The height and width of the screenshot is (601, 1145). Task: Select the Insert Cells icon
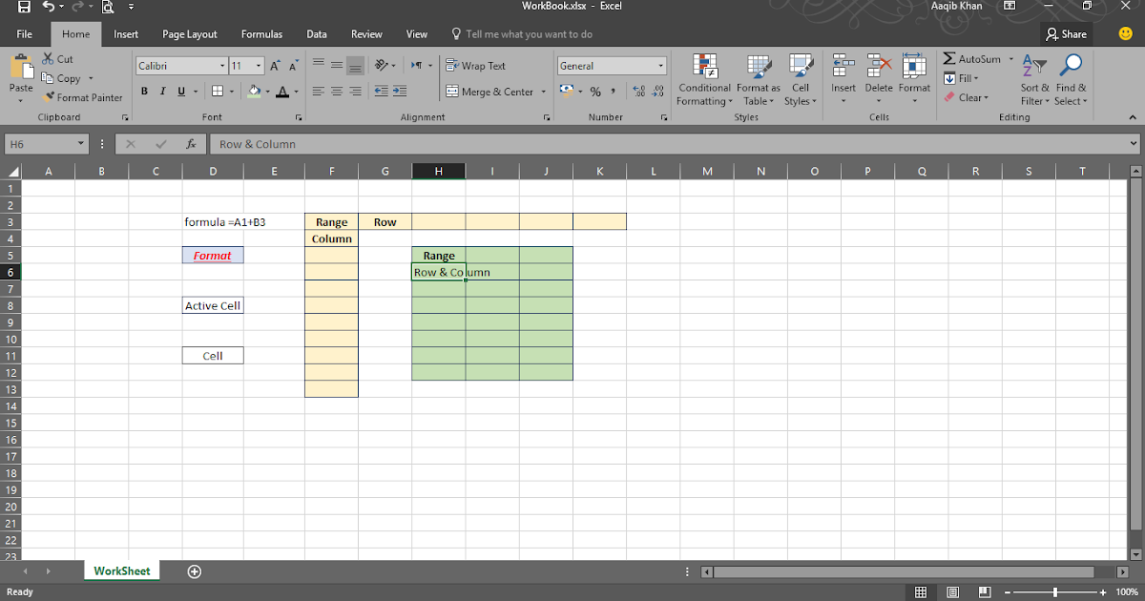(x=843, y=79)
